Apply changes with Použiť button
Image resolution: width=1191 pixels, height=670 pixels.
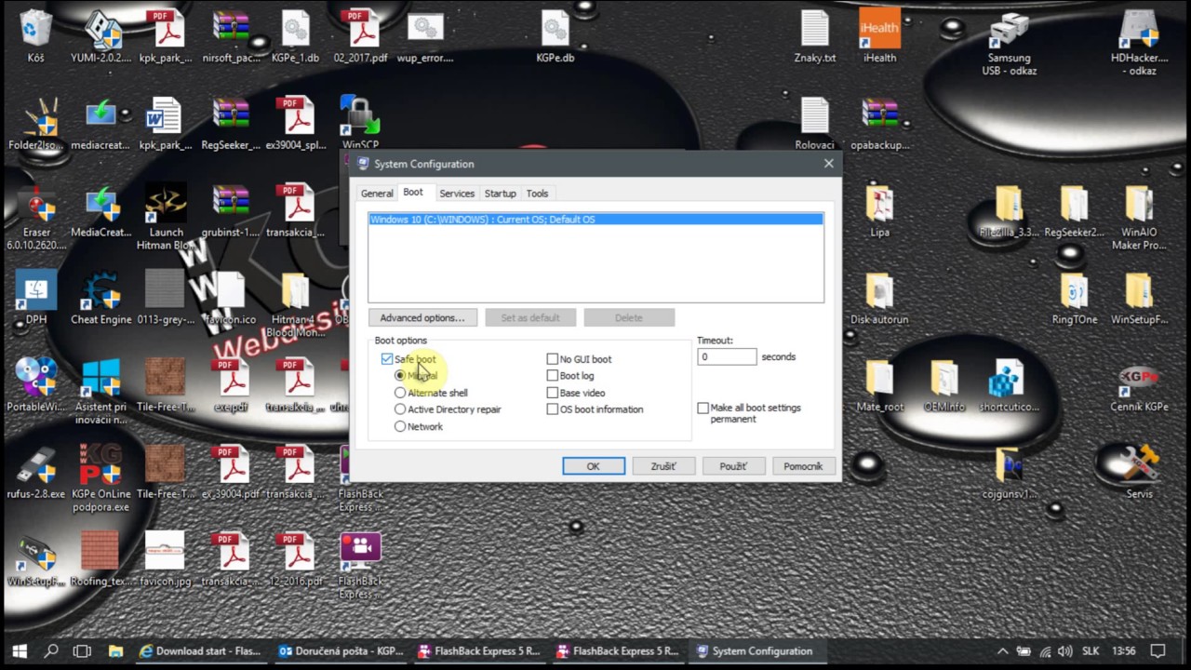tap(733, 466)
